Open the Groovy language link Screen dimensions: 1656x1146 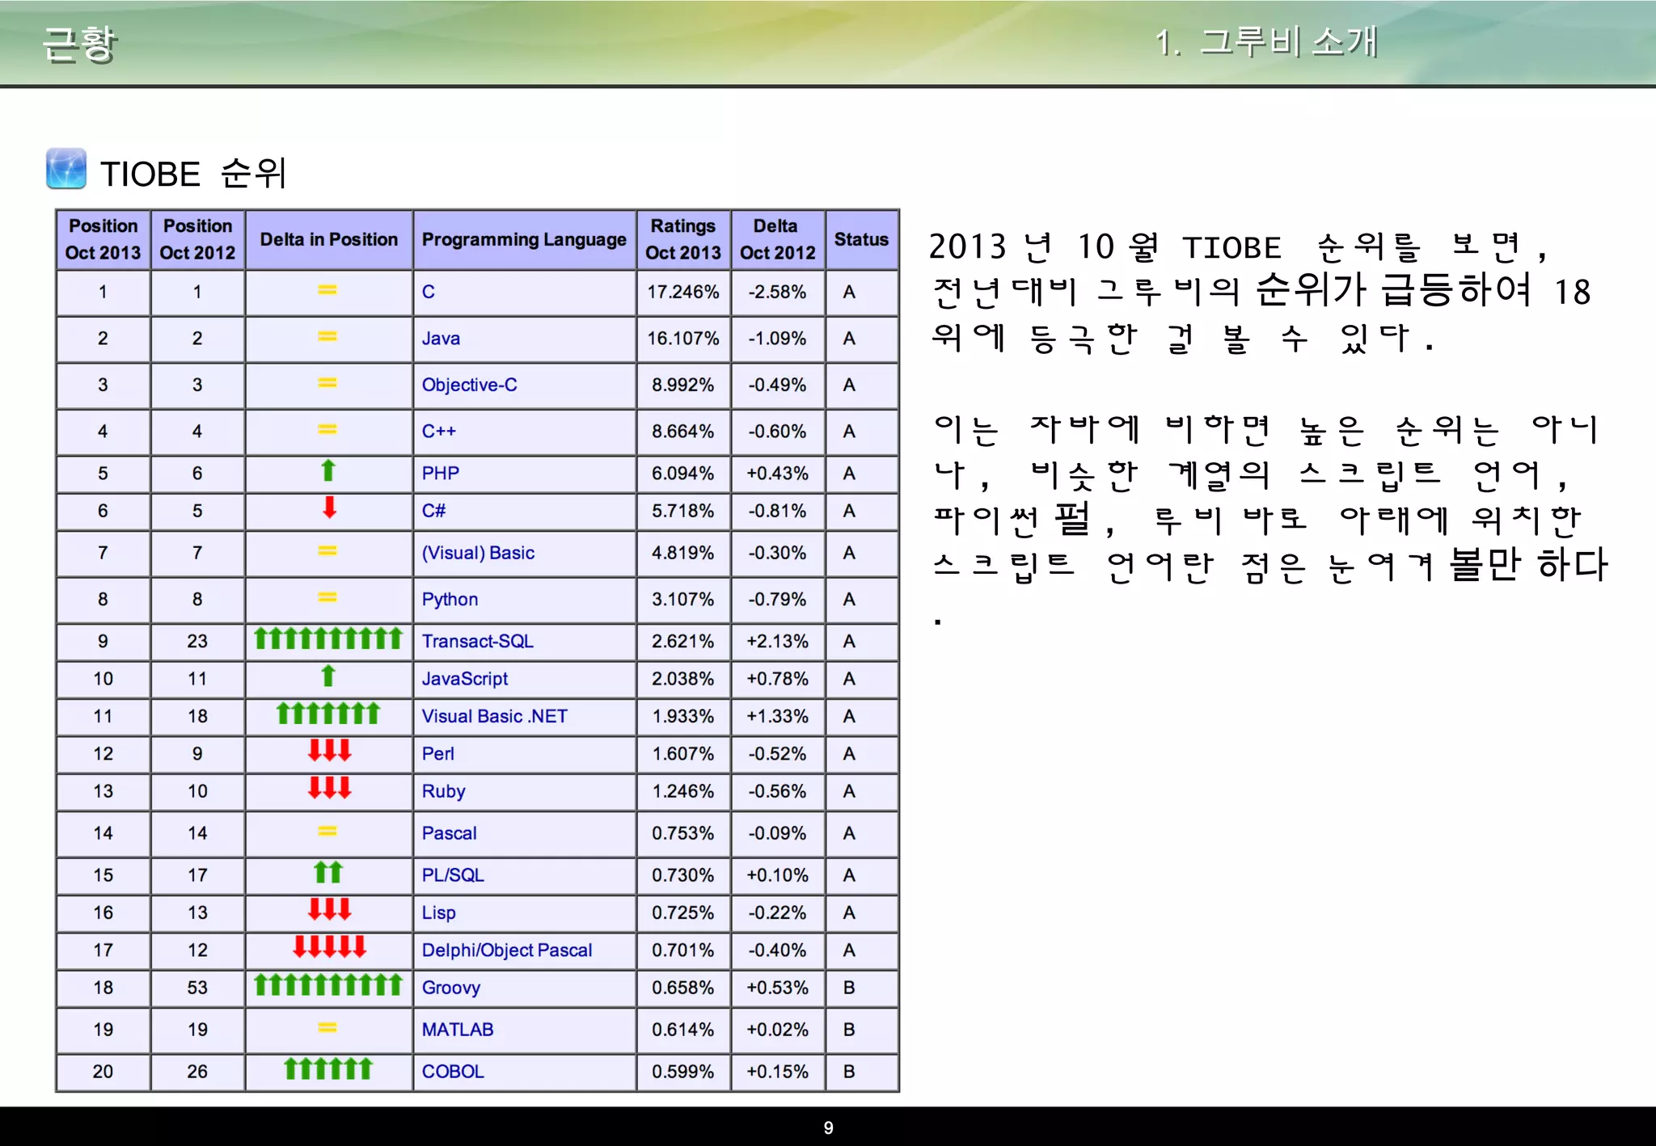pyautogui.click(x=451, y=988)
